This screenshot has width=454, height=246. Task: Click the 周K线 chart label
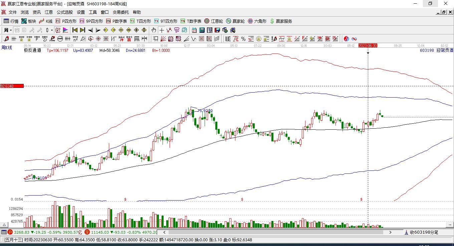(7, 47)
